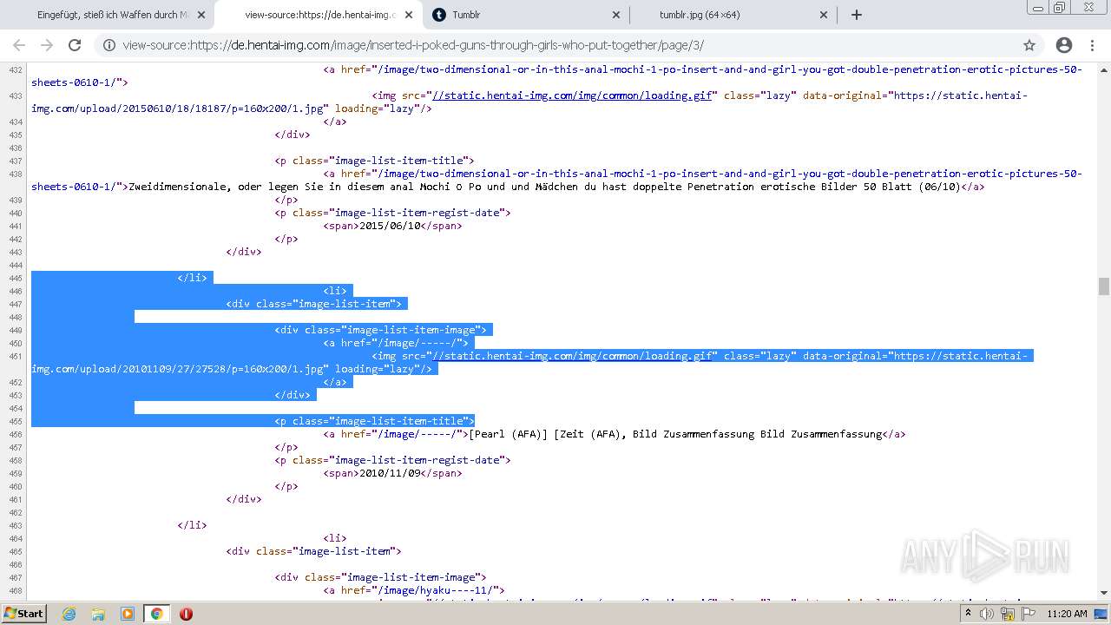Screen dimensions: 1111x625
Task: Open the media player taskbar icon
Action: click(128, 614)
